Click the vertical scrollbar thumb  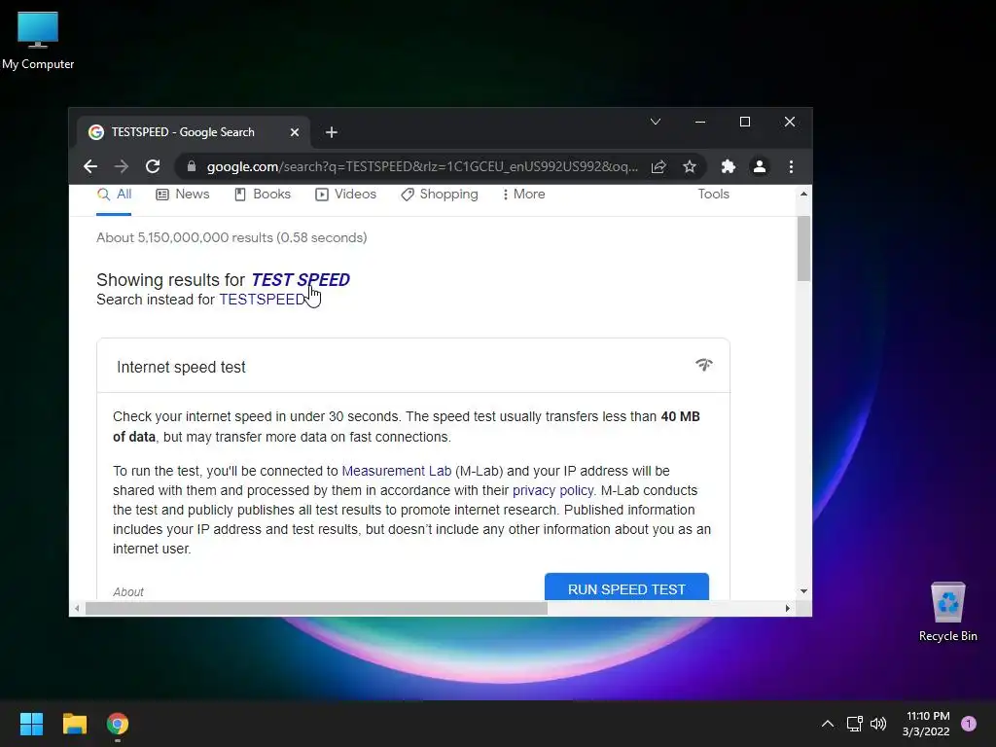click(803, 249)
